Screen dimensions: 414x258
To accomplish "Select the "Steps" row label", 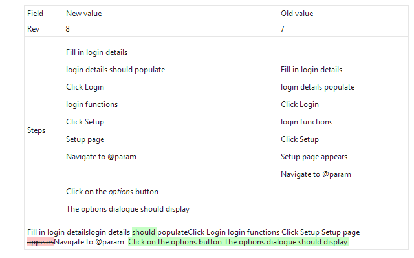I will (x=36, y=130).
